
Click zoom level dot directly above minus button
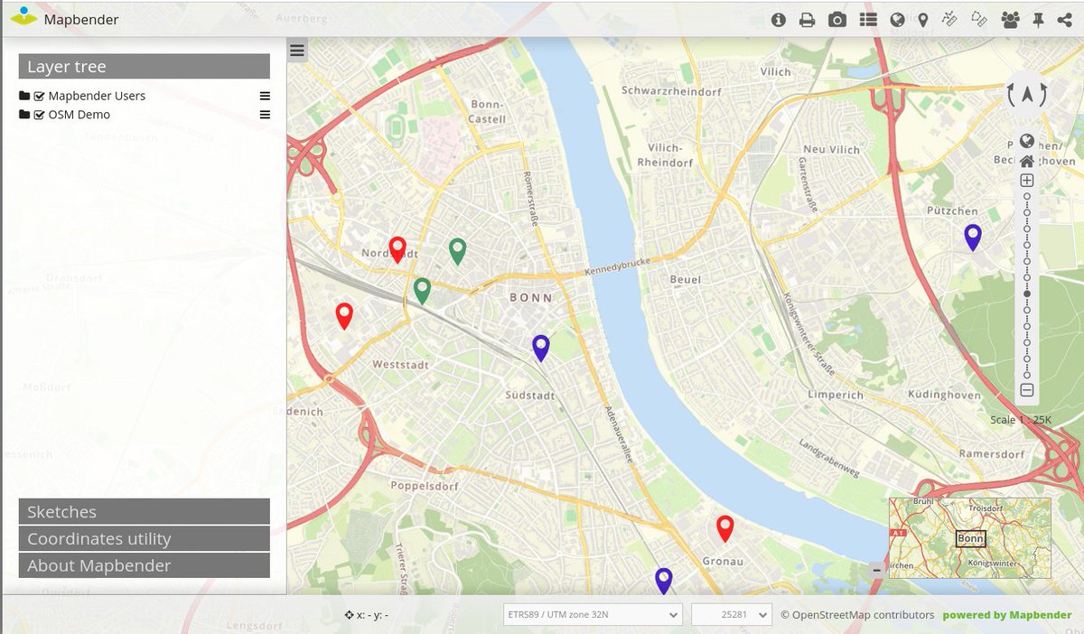pyautogui.click(x=1027, y=374)
